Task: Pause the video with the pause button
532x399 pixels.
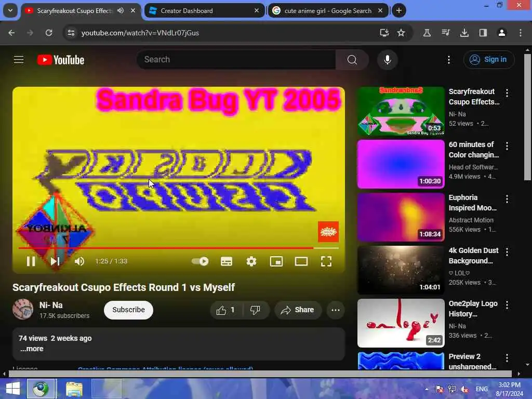Action: coord(31,261)
